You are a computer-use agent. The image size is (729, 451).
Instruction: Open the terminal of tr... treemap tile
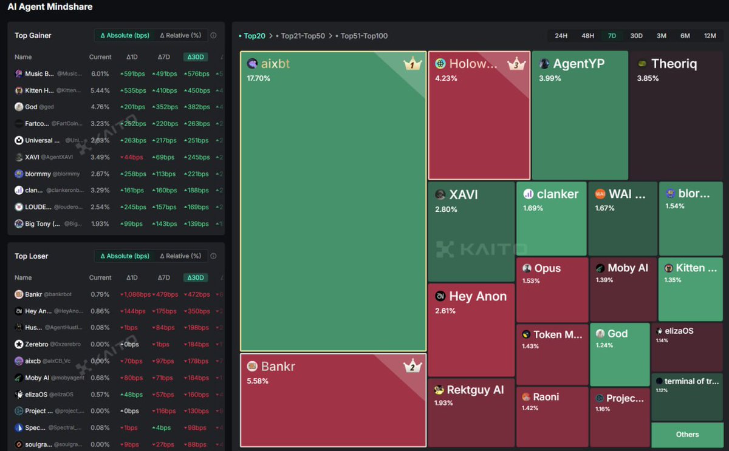[687, 397]
